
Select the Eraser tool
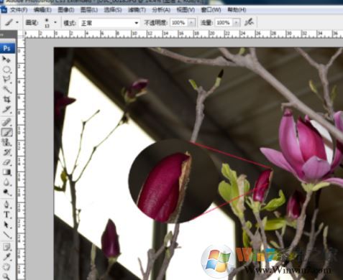[6, 163]
